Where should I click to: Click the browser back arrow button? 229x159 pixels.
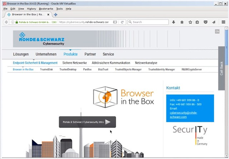pos(6,22)
